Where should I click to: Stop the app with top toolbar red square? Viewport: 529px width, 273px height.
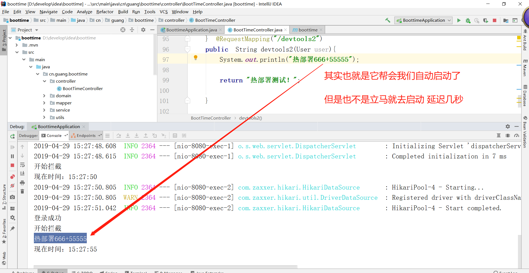coord(495,20)
